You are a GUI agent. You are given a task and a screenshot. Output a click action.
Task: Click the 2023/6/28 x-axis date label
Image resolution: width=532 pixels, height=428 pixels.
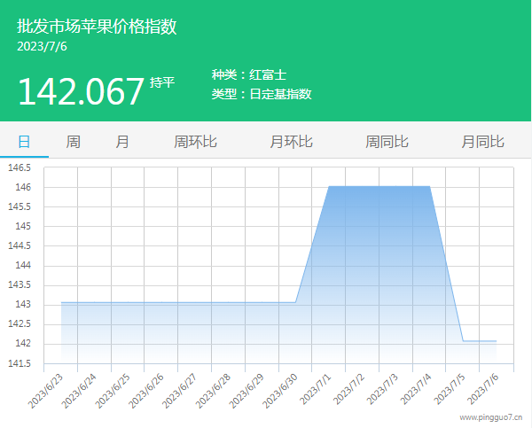click(214, 390)
